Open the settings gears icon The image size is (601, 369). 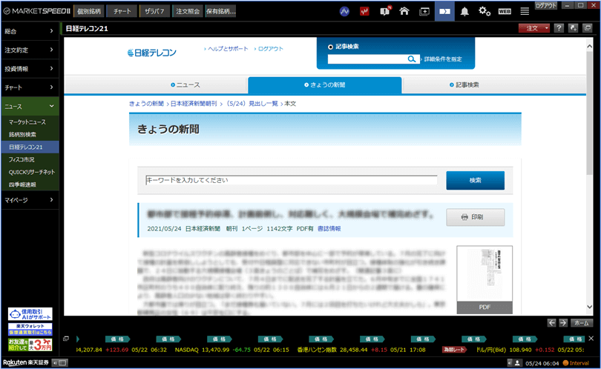pyautogui.click(x=484, y=11)
